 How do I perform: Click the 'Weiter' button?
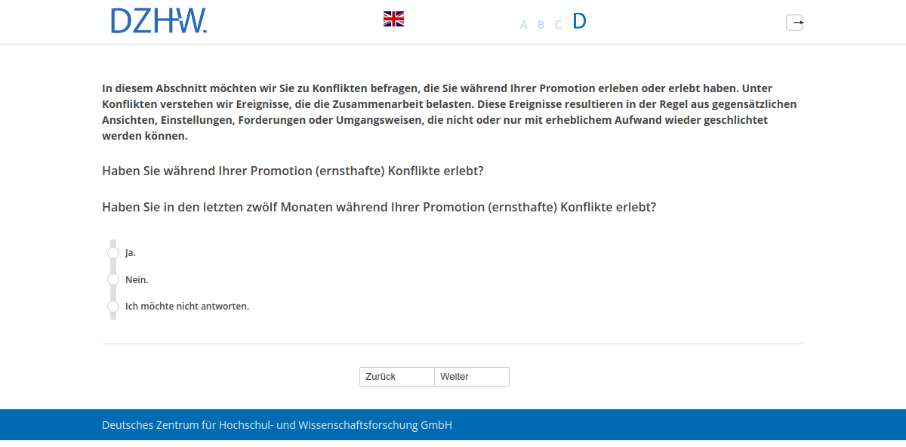(471, 376)
